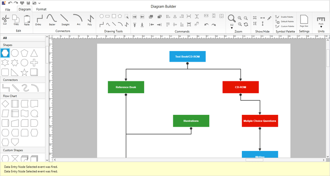Click the Cut scissors icon
The width and height of the screenshot is (330, 176).
(5, 19)
